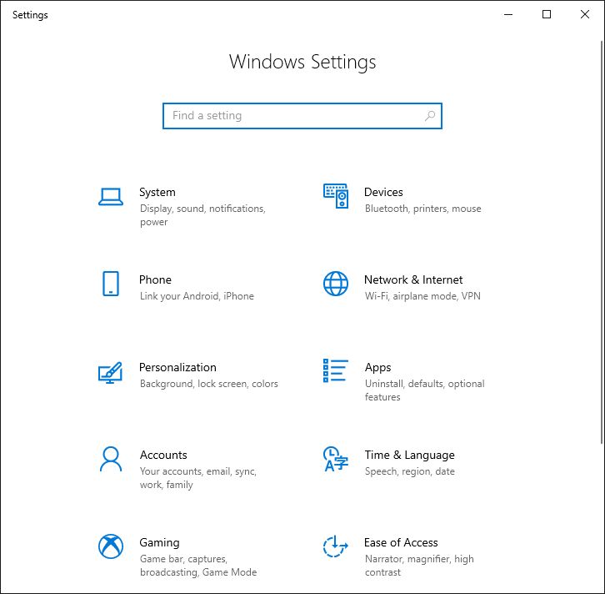Click the Personalization title text
Screen dimensions: 605x594
pos(177,367)
